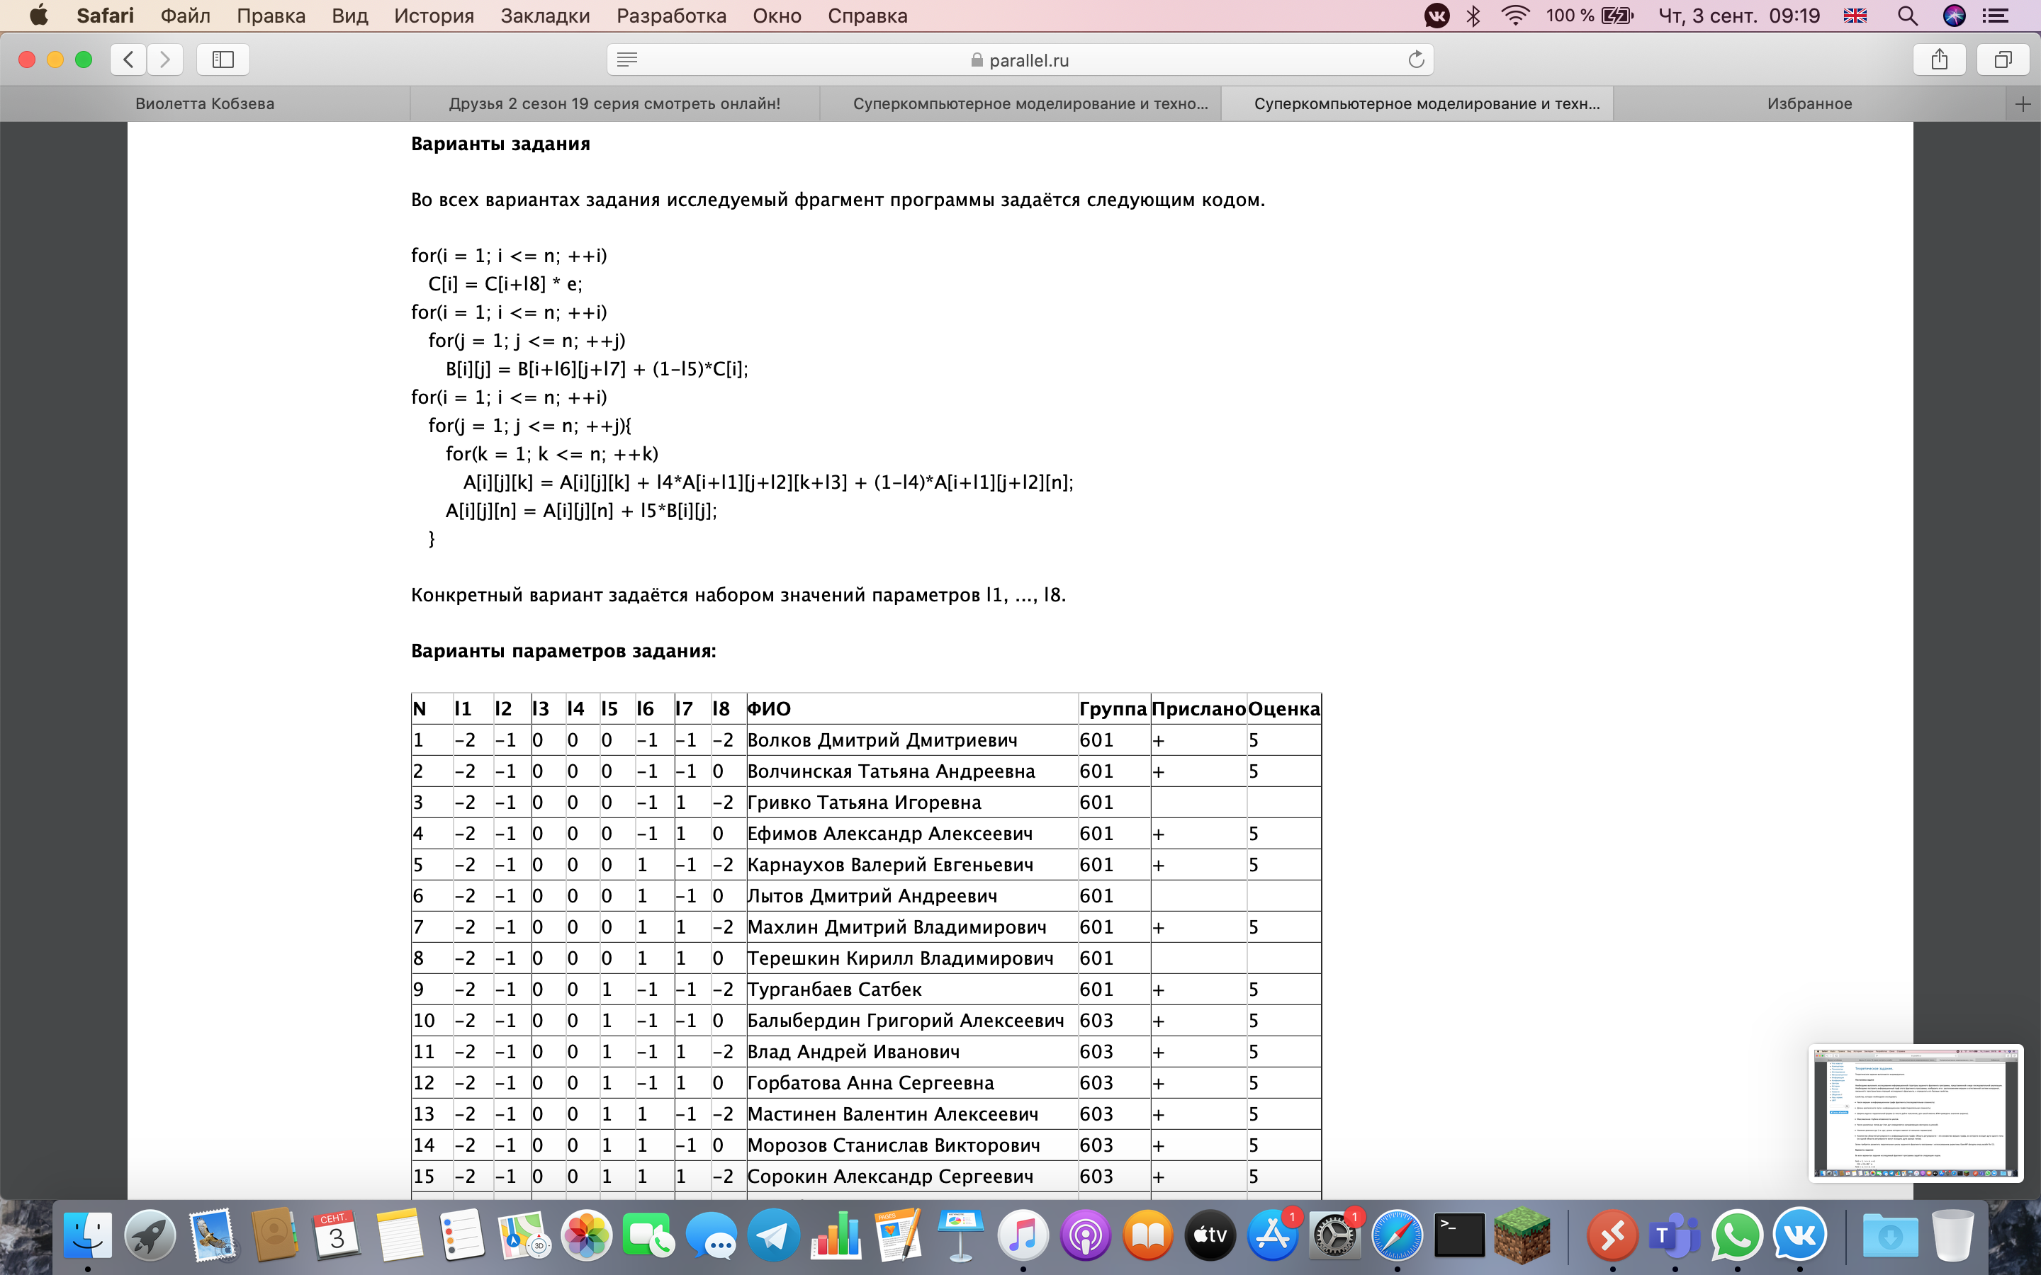The width and height of the screenshot is (2041, 1275).
Task: Open Telegram in the Dock
Action: coord(773,1235)
